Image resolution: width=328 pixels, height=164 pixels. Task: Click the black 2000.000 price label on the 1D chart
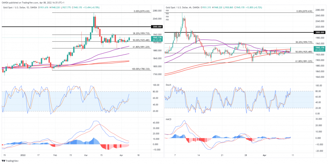pyautogui.click(x=157, y=27)
